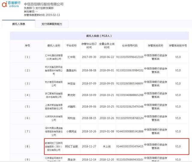Viewport: 192px width, 162px height.
Task: Click credit code 91330104088886​52XB
Action: 130,95
